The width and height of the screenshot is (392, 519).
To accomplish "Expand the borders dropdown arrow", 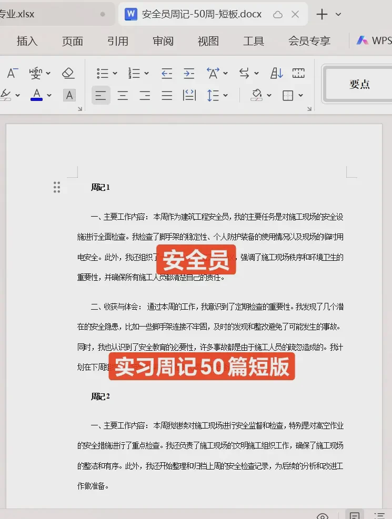I will click(300, 95).
